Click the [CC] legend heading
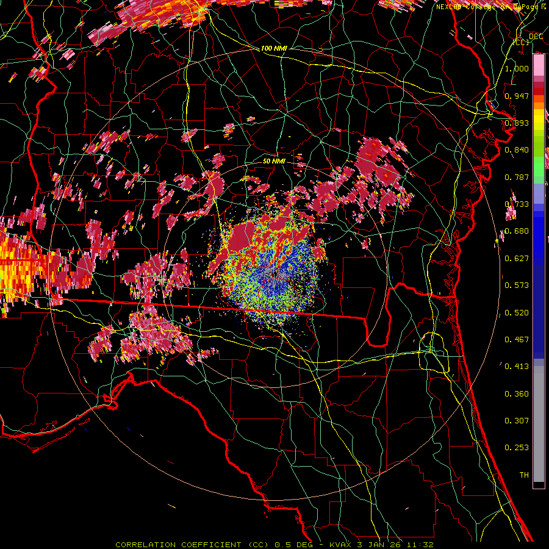 click(x=521, y=42)
